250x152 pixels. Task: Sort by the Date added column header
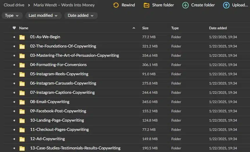pyautogui.click(x=218, y=28)
